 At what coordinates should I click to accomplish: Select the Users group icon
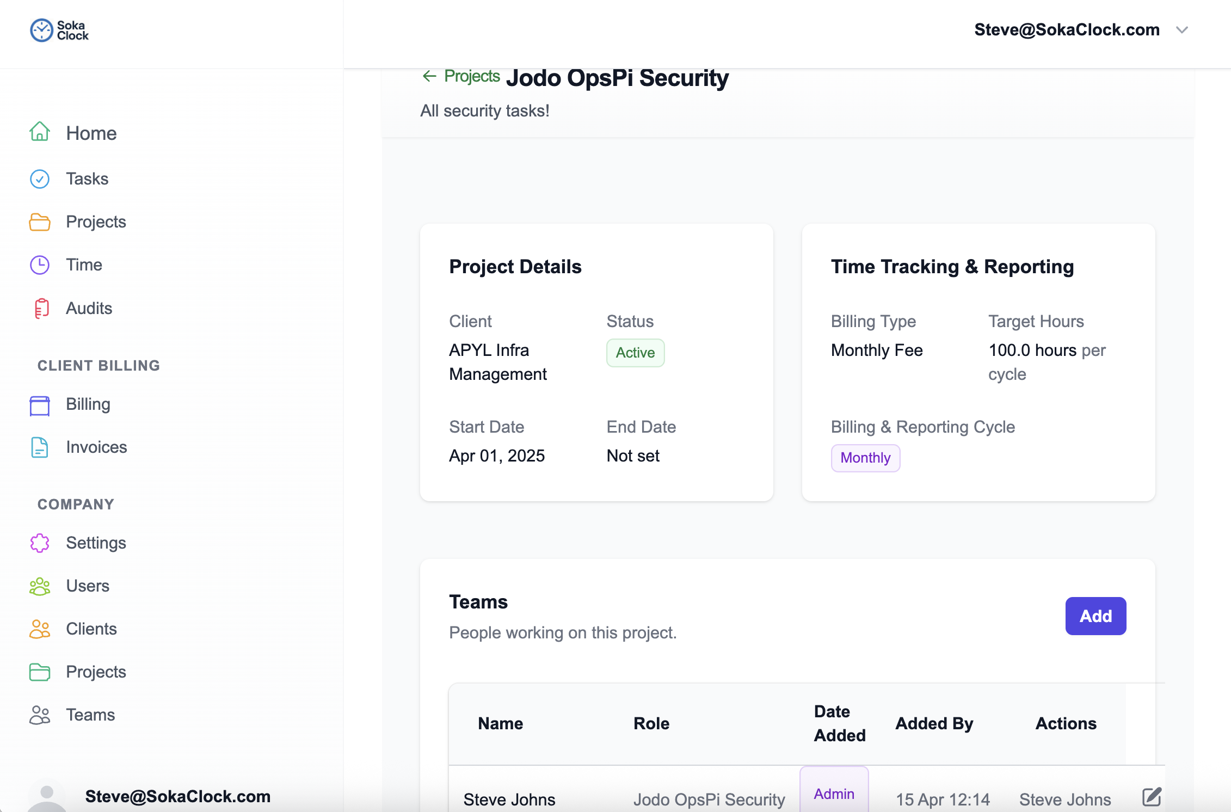pyautogui.click(x=39, y=586)
